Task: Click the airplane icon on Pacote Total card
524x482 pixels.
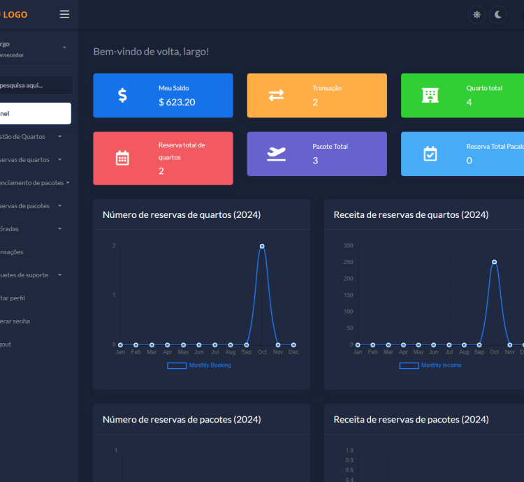Action: tap(277, 154)
